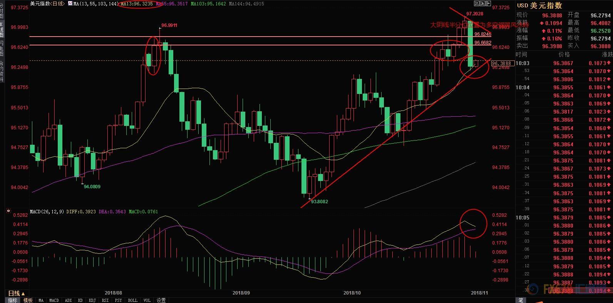Apply the KD indicator from bottom bar
The height and width of the screenshot is (303, 613).
pos(80,300)
